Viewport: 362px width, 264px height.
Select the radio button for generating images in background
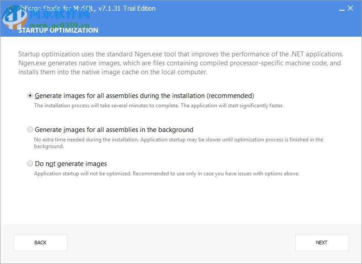click(30, 130)
